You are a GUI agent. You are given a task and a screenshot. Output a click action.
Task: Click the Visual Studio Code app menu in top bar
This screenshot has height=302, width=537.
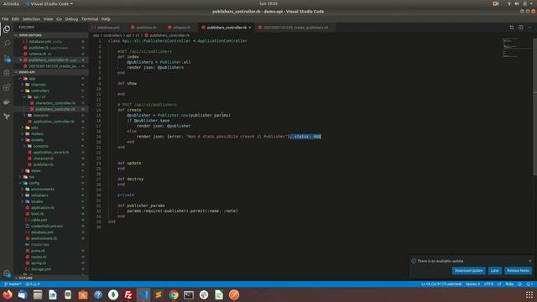(x=50, y=3)
